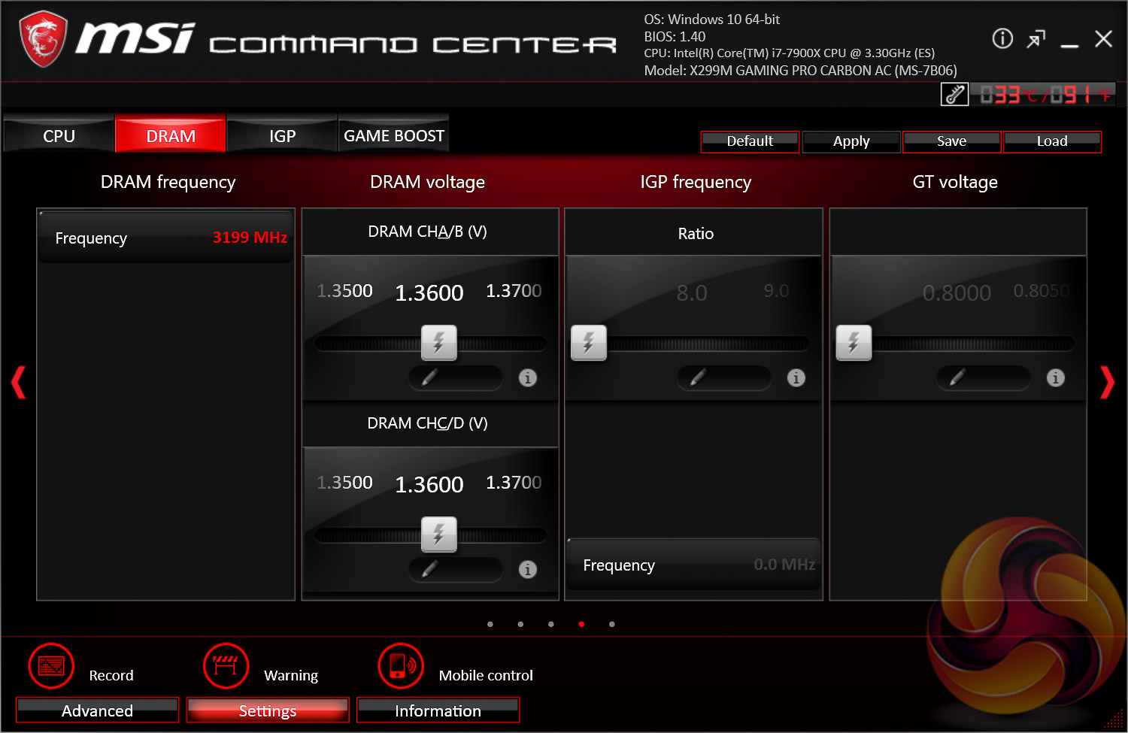Open Mobile control via the phone icon
The width and height of the screenshot is (1128, 733).
pyautogui.click(x=401, y=666)
